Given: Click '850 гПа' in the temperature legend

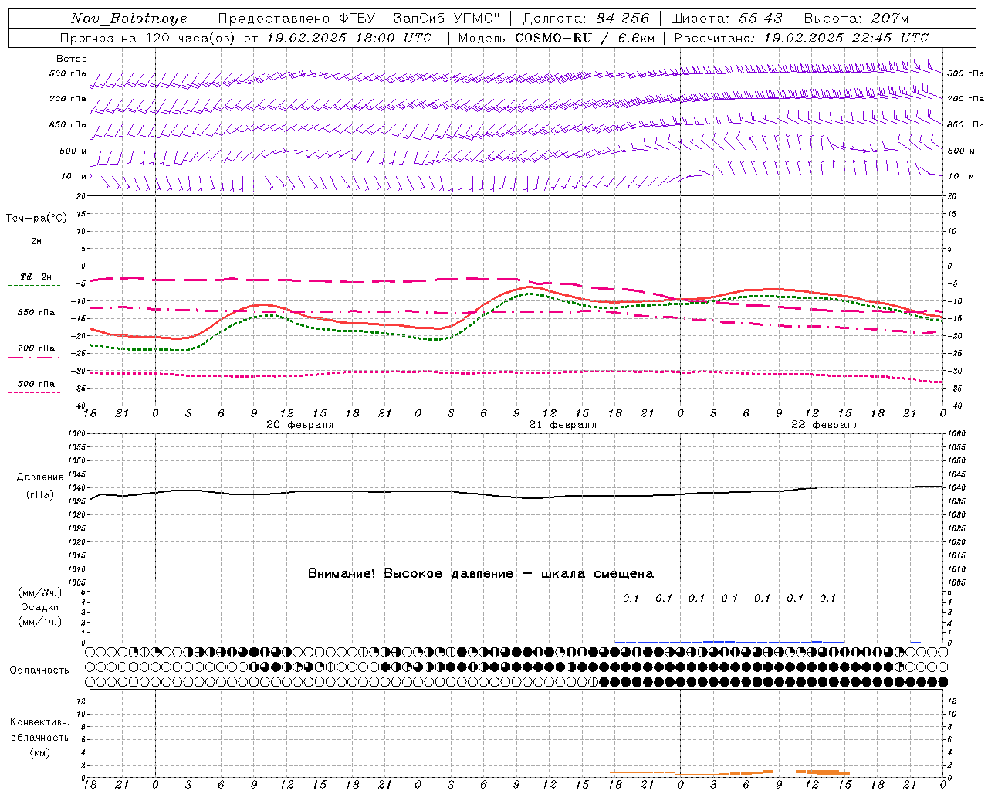Looking at the screenshot, I should 36,313.
